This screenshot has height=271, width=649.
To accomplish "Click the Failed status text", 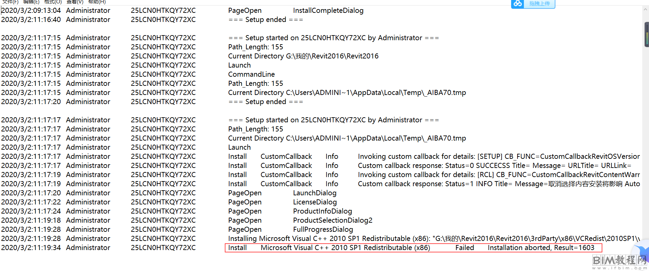I will pos(464,248).
